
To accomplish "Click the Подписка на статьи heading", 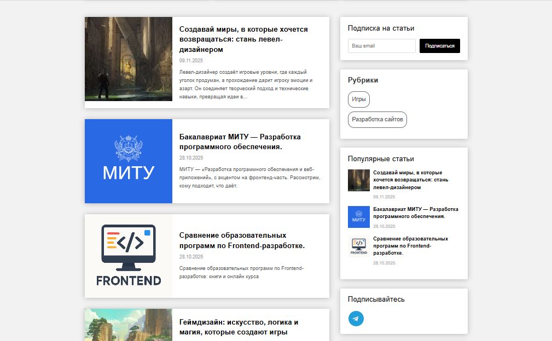I will click(x=381, y=28).
